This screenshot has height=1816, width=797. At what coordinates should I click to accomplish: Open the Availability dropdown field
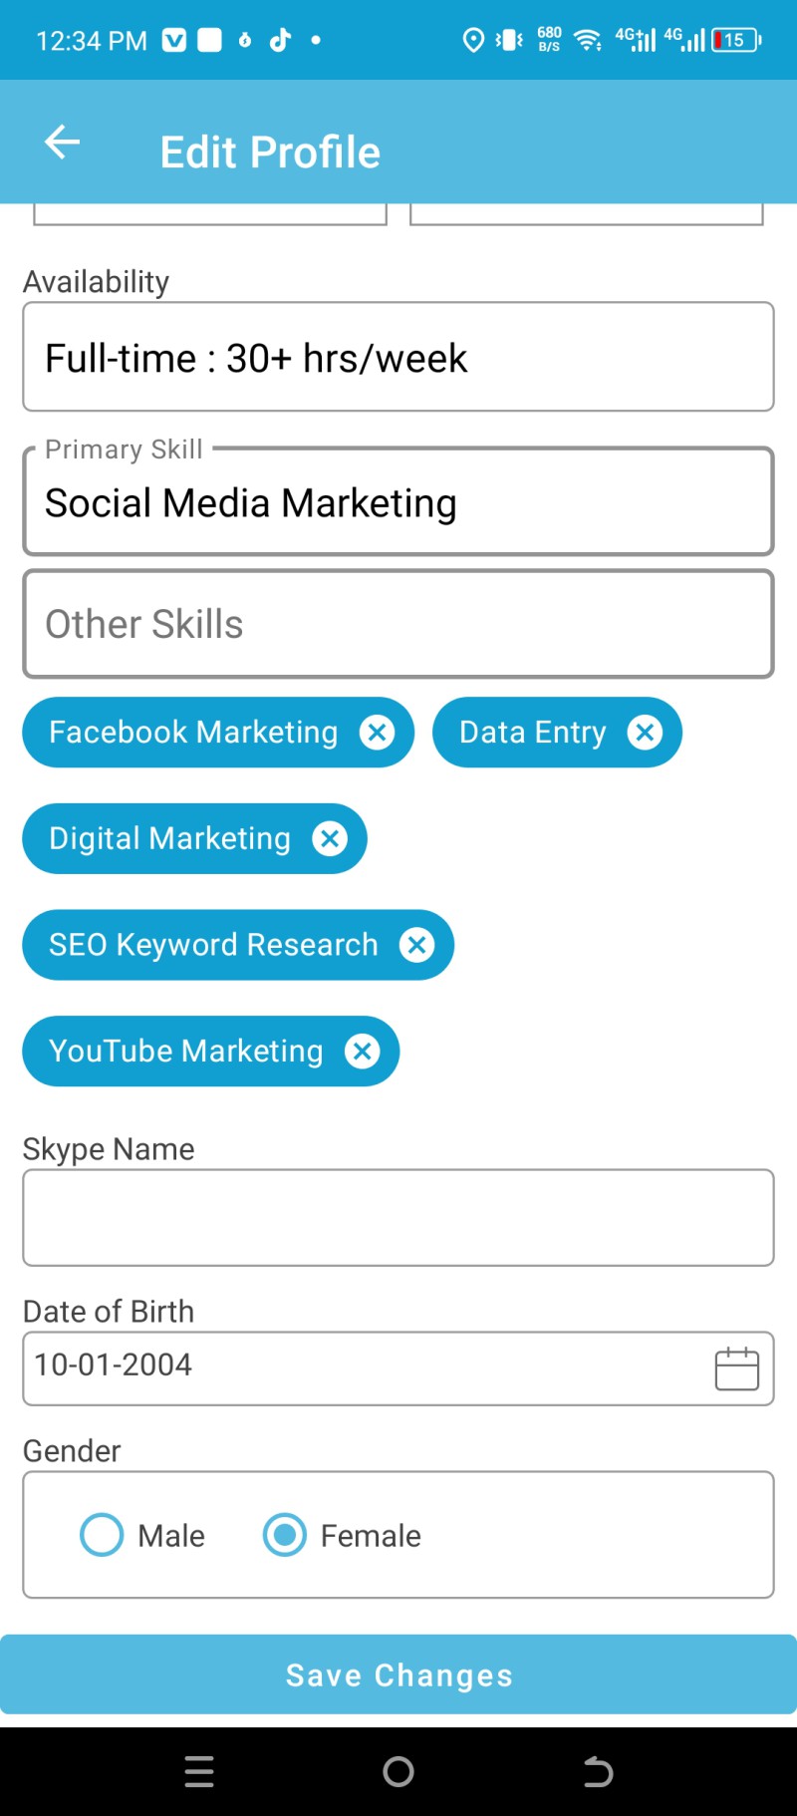pos(398,357)
